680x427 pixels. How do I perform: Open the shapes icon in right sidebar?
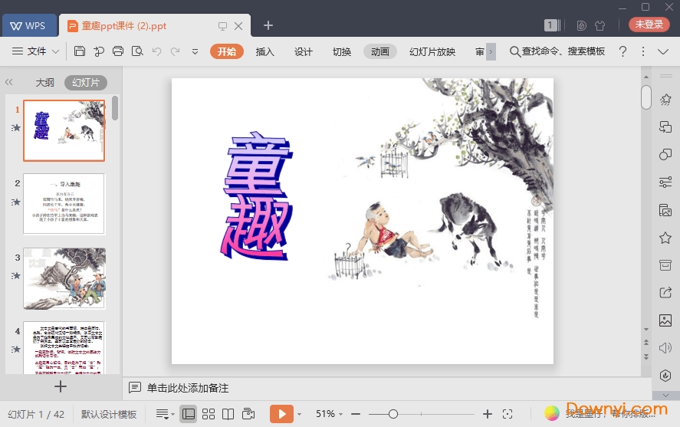tap(665, 155)
